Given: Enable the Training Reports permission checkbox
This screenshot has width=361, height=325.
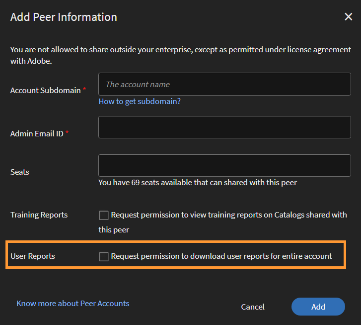Looking at the screenshot, I should (x=104, y=216).
